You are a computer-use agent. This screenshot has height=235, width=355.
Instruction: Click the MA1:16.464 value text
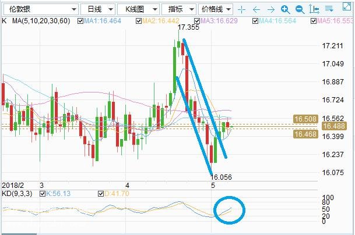pyautogui.click(x=103, y=21)
